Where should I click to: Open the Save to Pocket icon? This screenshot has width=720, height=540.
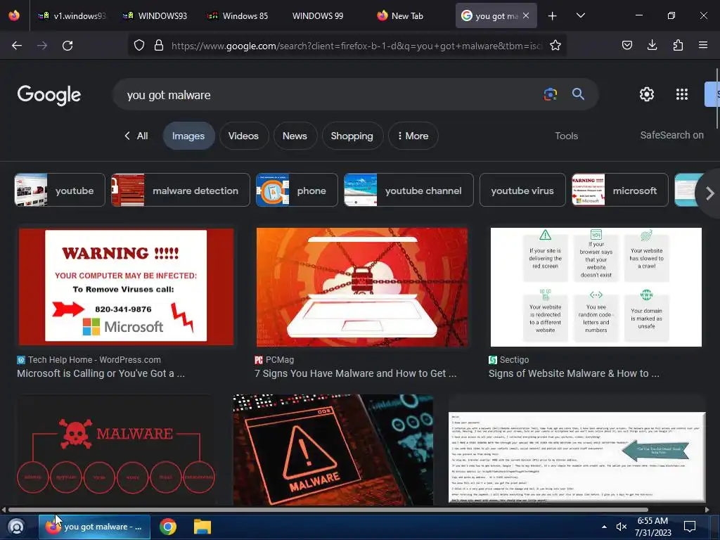click(626, 45)
